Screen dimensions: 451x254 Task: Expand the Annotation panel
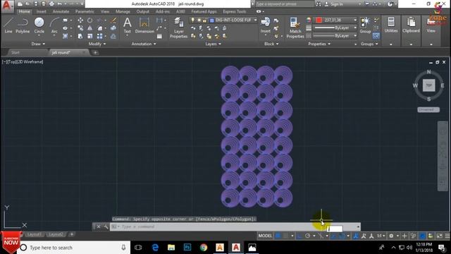tap(144, 44)
